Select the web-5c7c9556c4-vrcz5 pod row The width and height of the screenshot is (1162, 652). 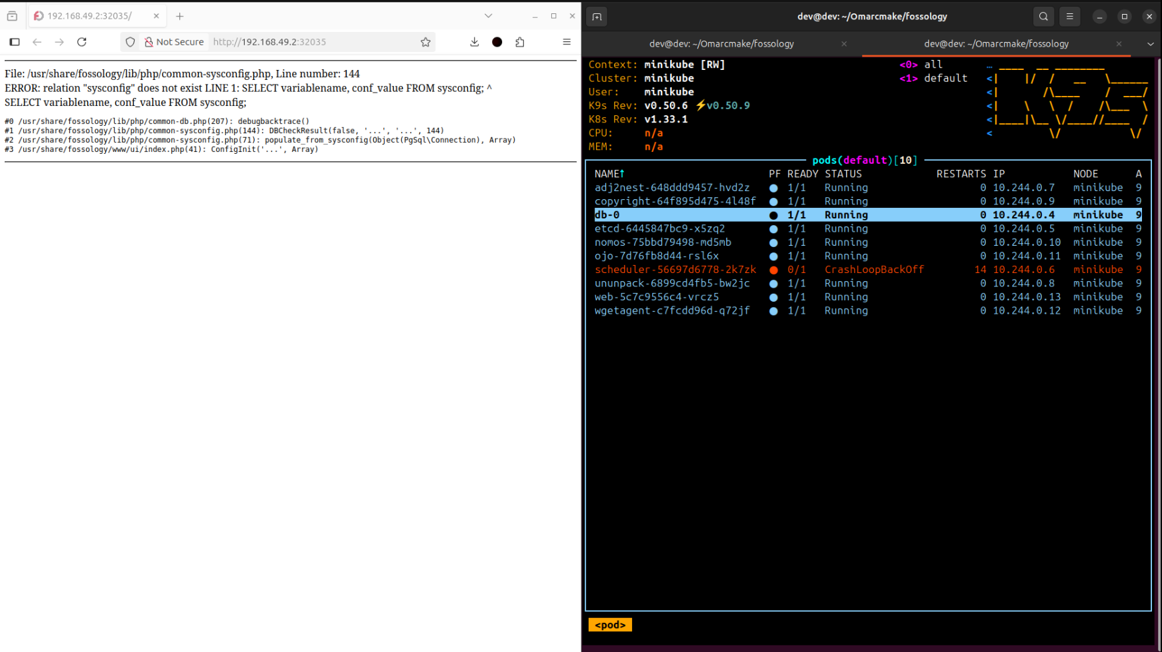tap(868, 297)
